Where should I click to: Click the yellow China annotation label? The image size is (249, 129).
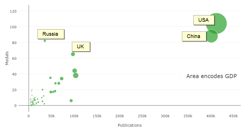pyautogui.click(x=193, y=36)
